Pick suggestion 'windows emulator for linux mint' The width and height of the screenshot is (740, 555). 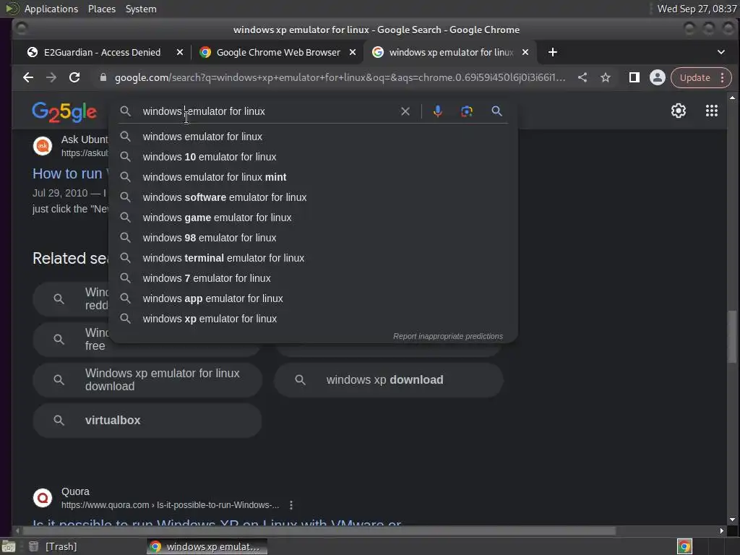pyautogui.click(x=314, y=177)
